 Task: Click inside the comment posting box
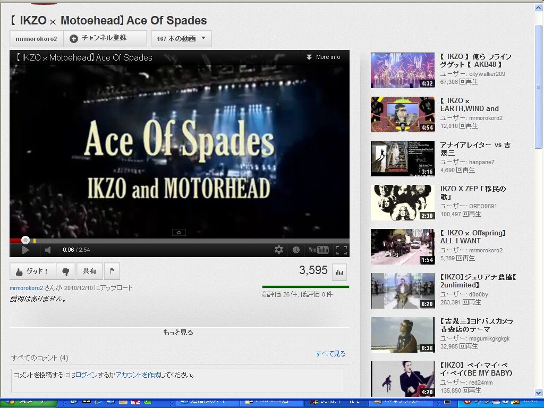pos(177,381)
